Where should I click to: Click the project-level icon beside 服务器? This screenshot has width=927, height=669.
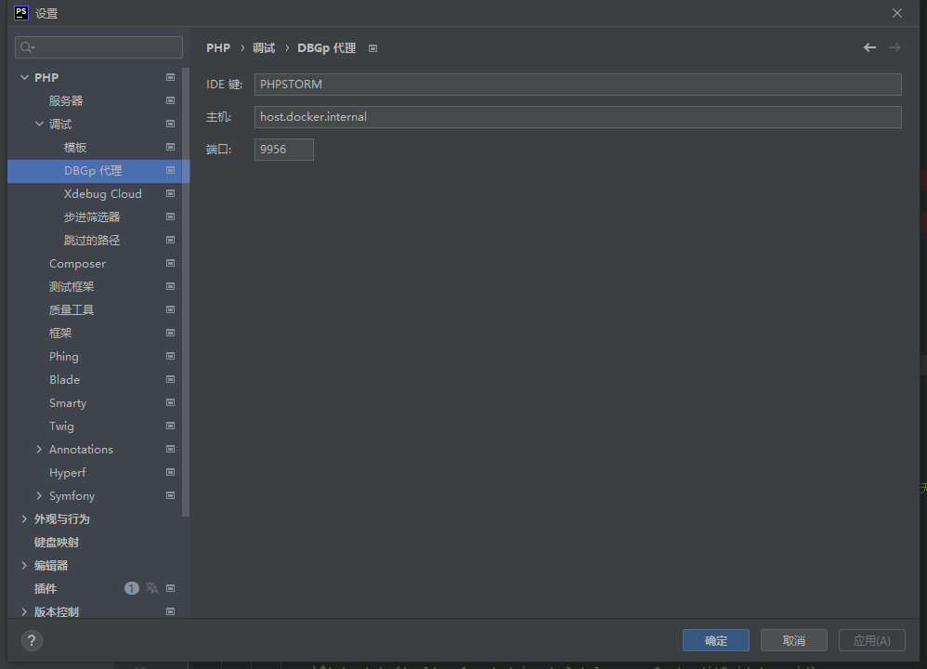(170, 100)
